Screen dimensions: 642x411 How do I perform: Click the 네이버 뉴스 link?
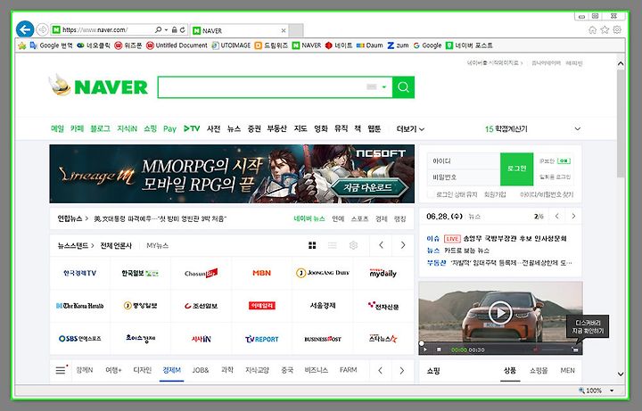click(309, 219)
